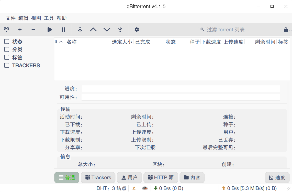Sort by the 种子 column header
Viewport: 292px width, 192px height.
192,42
